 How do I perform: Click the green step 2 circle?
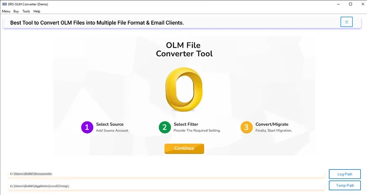(x=165, y=127)
